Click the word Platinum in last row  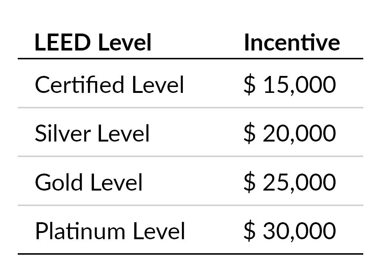click(80, 231)
